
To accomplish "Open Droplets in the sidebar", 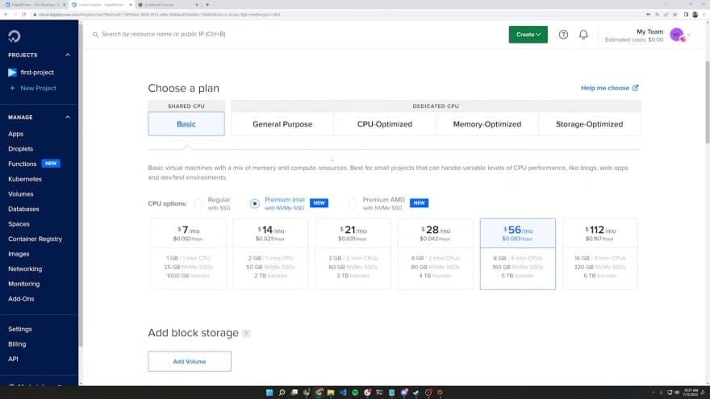I will pyautogui.click(x=20, y=149).
